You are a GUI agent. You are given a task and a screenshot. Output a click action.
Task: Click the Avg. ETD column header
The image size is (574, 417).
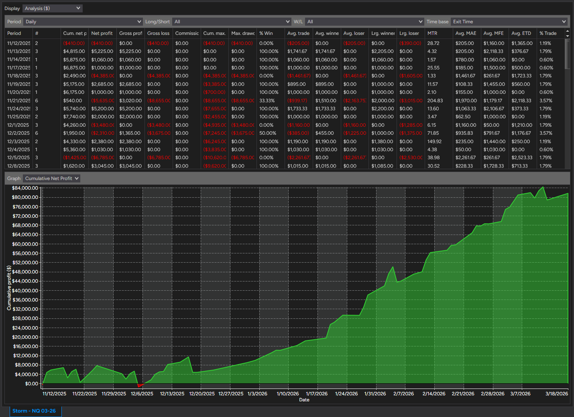523,33
